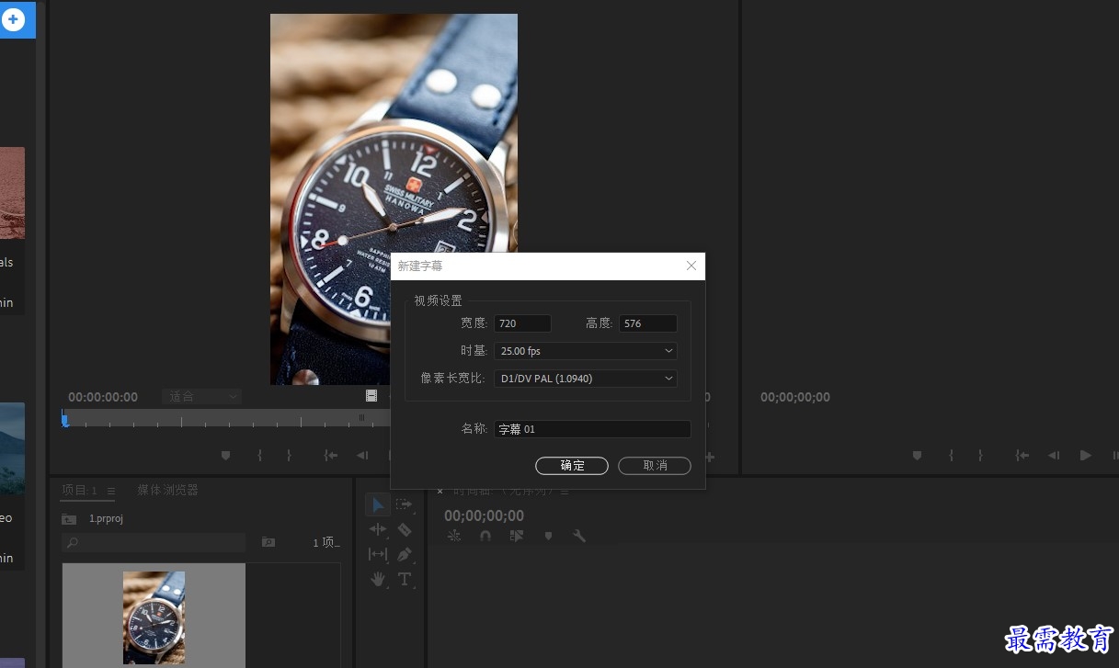
Task: Switch to the 项目: 1 tab
Action: (x=80, y=491)
